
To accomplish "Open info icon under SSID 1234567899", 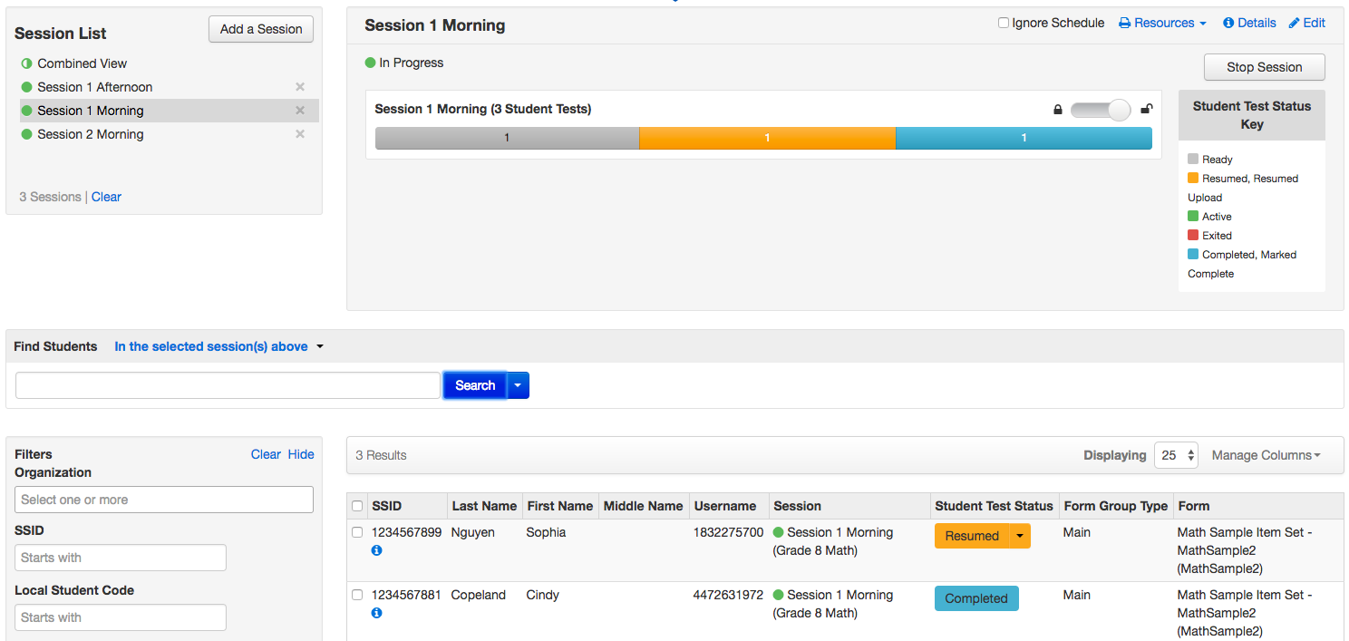I will coord(376,550).
